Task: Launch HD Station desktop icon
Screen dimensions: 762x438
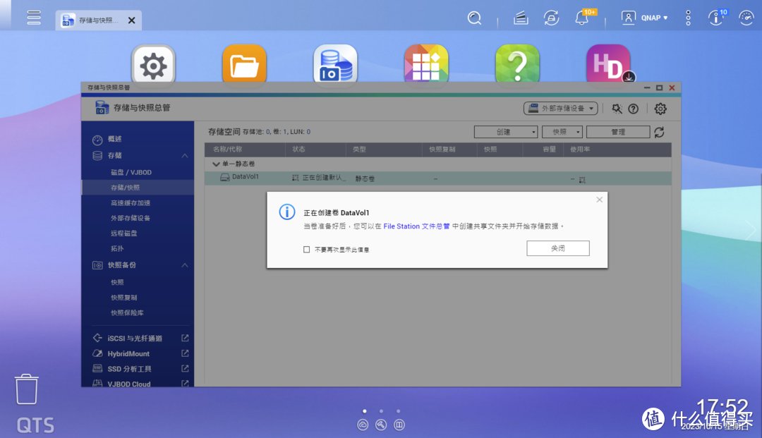Action: pos(608,65)
